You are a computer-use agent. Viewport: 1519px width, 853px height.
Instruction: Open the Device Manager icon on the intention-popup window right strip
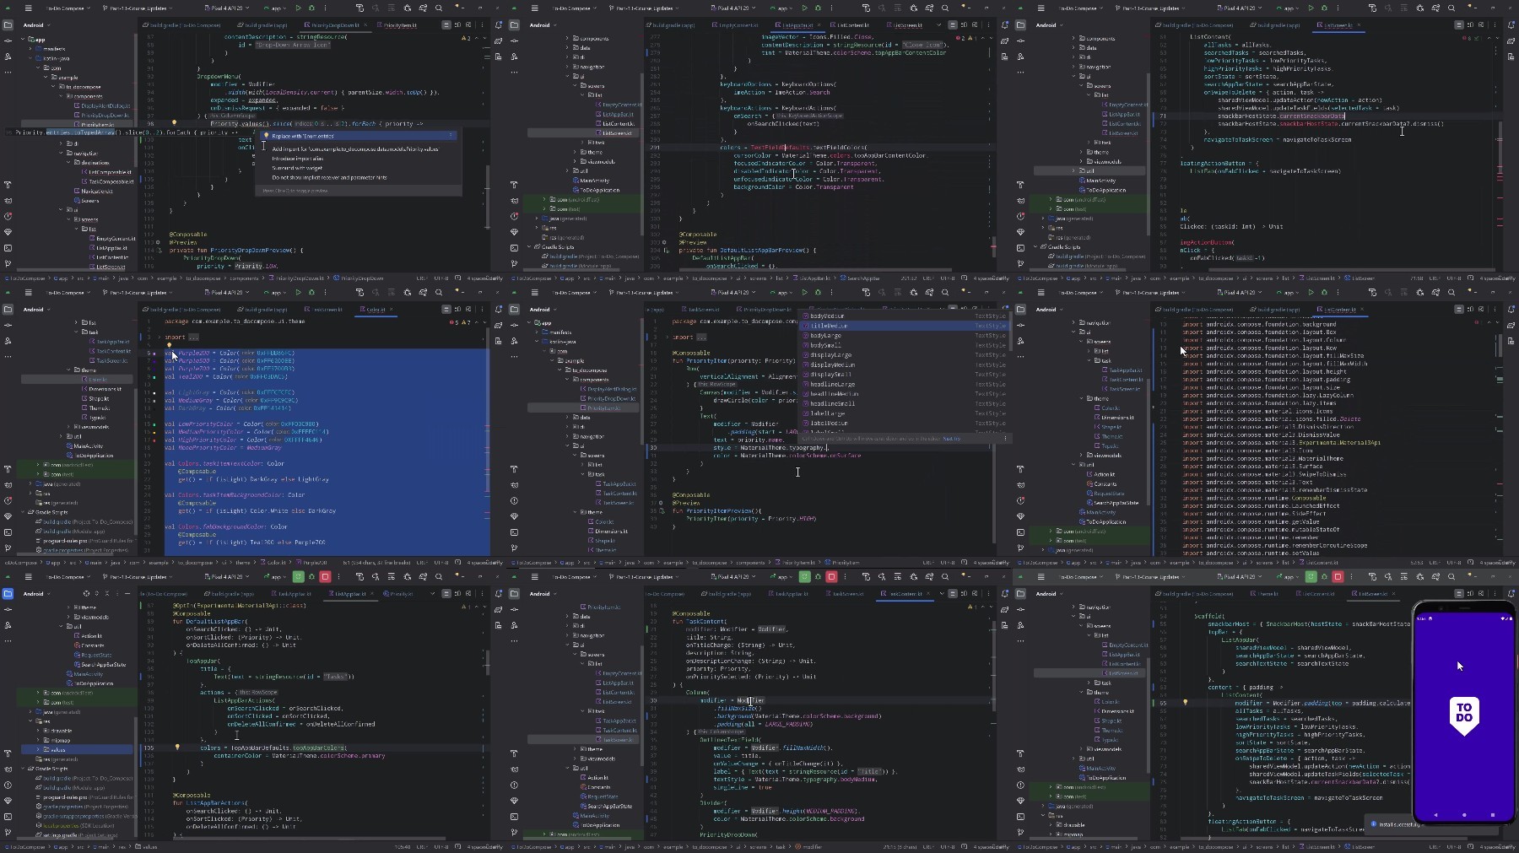(x=498, y=57)
